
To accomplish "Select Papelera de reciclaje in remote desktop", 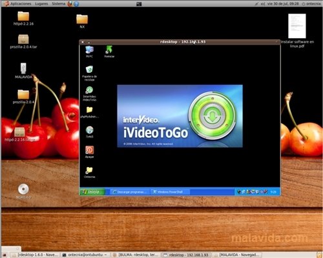I will (x=89, y=74).
